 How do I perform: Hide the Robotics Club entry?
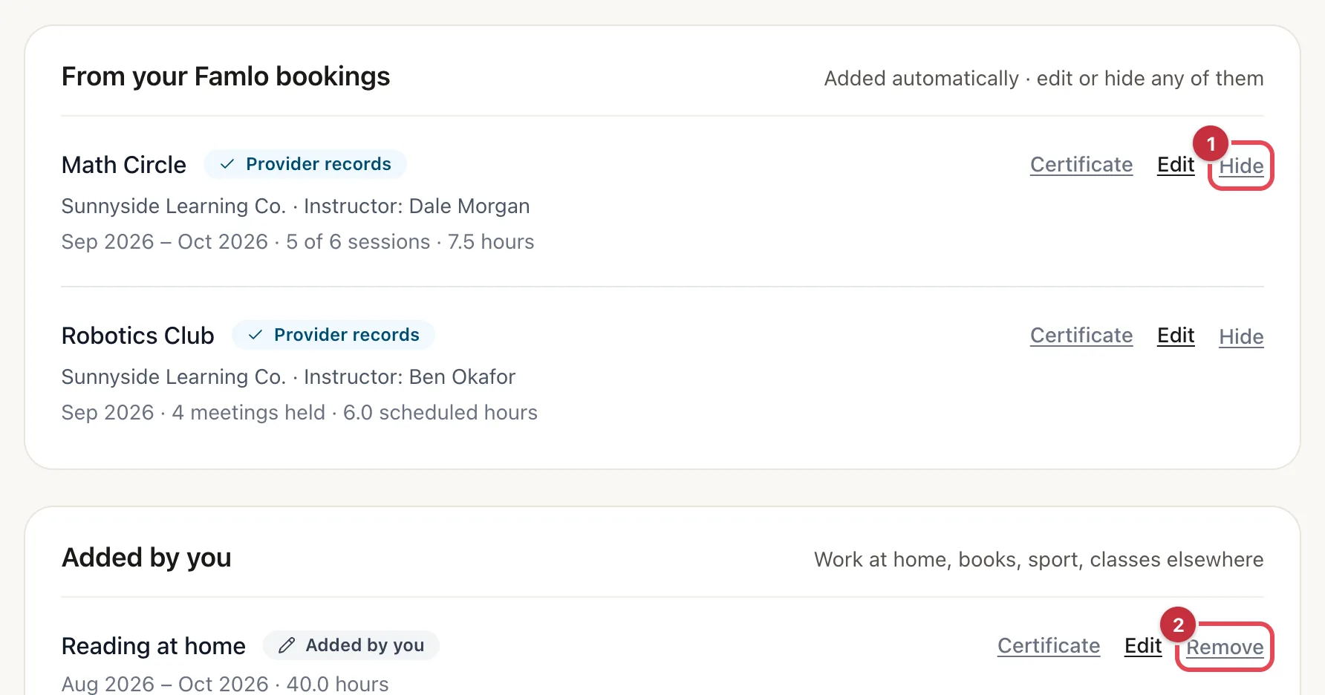click(x=1241, y=337)
